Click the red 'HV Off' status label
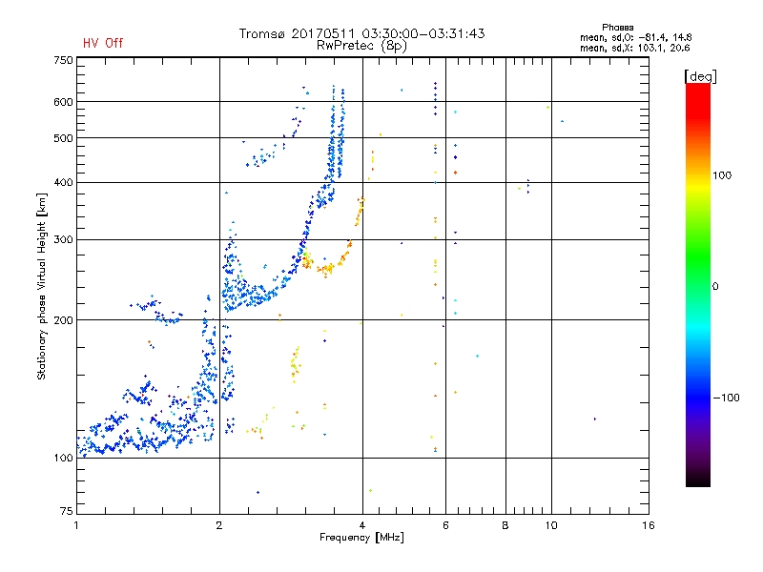The height and width of the screenshot is (572, 763). tap(103, 43)
